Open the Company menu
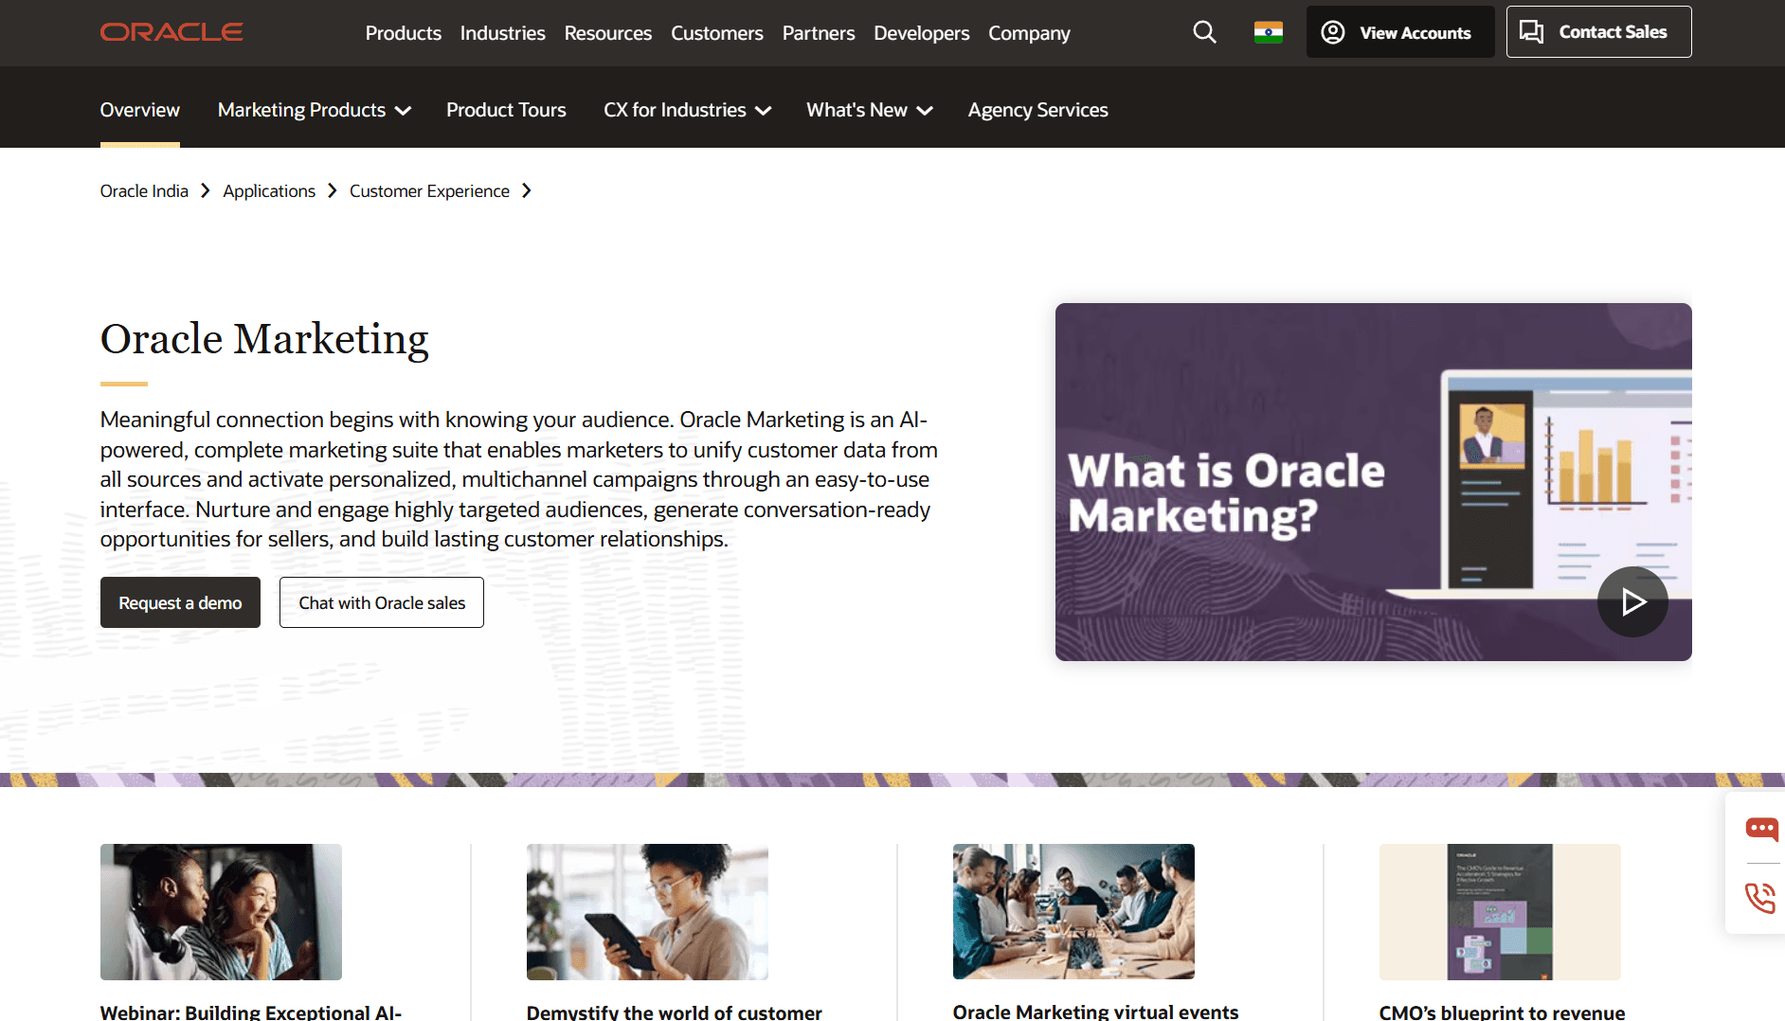This screenshot has height=1021, width=1785. coord(1029,33)
